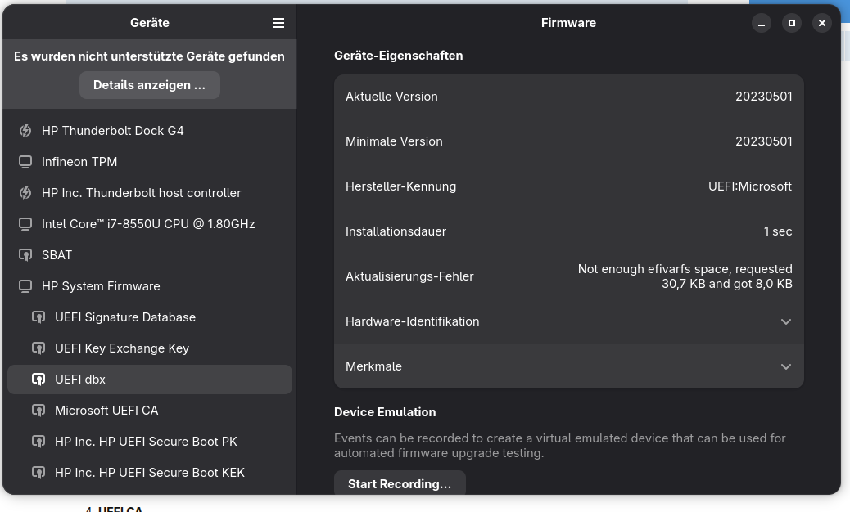Click the SBAT device icon
This screenshot has height=512, width=850.
click(x=25, y=255)
